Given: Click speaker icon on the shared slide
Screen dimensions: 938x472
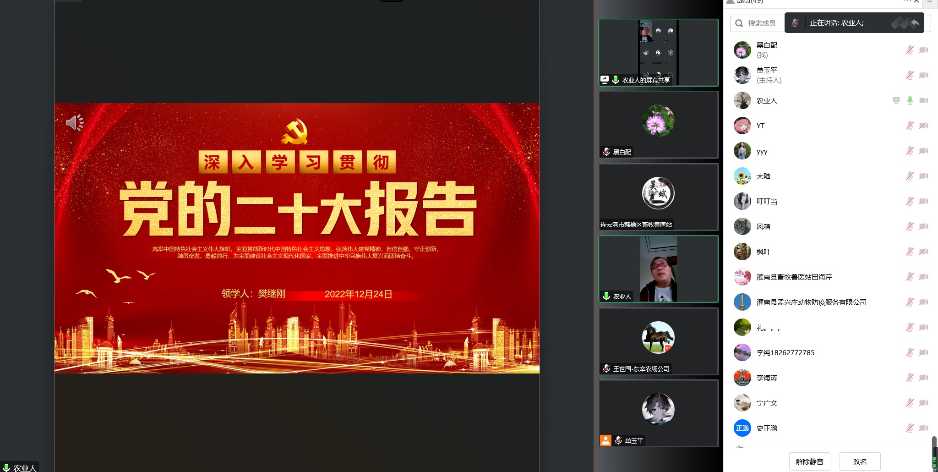Looking at the screenshot, I should click(x=75, y=122).
